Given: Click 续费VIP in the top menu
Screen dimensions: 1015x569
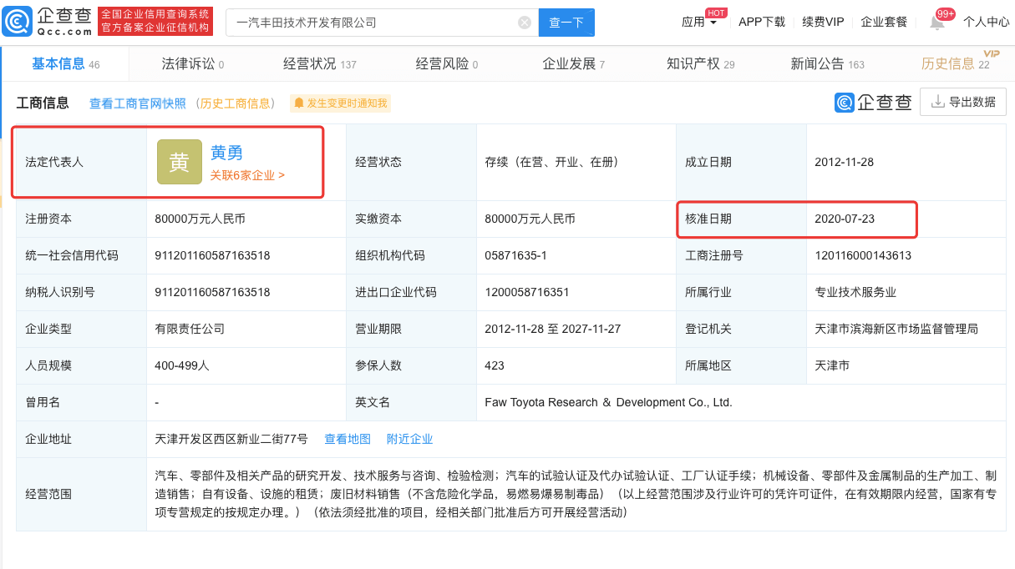Looking at the screenshot, I should tap(822, 23).
